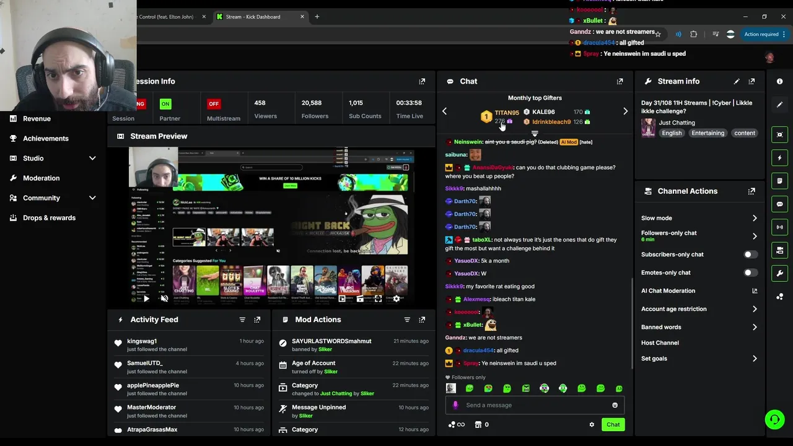Click the purple microphone in chat input
793x446 pixels.
coord(455,405)
